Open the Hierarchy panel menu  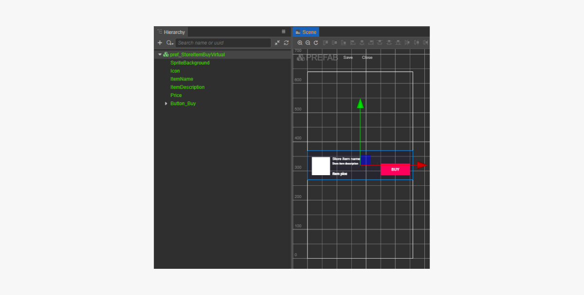click(284, 32)
